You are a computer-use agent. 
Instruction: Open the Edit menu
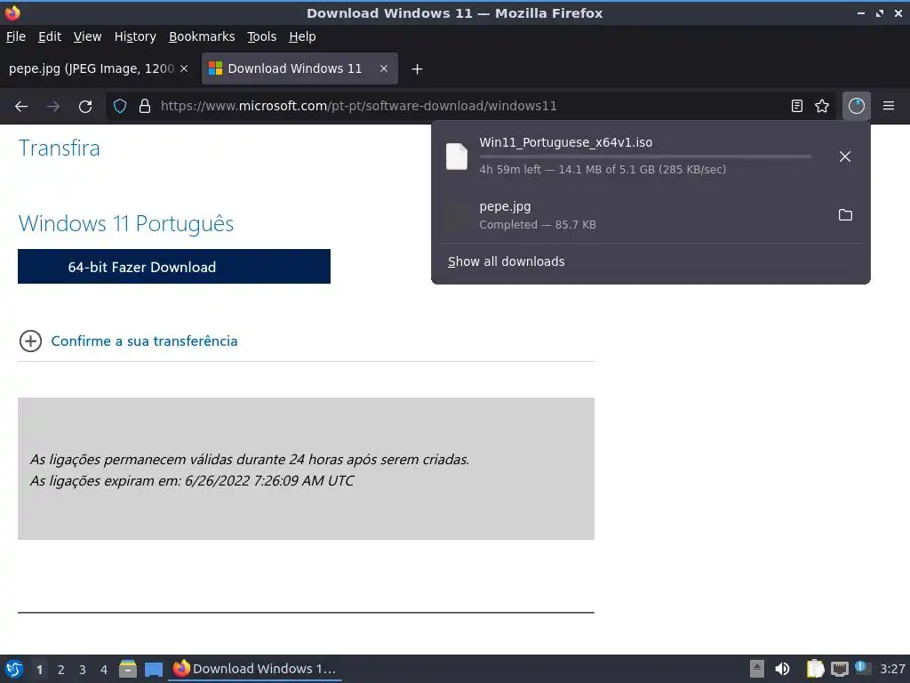(50, 36)
